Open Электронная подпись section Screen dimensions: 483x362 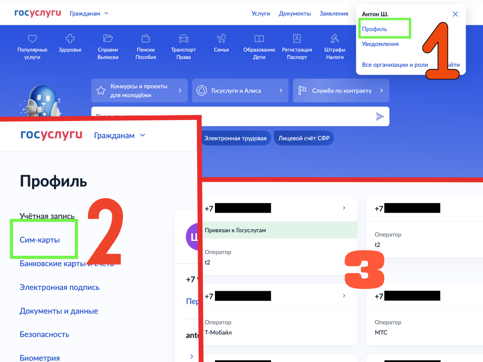[60, 287]
